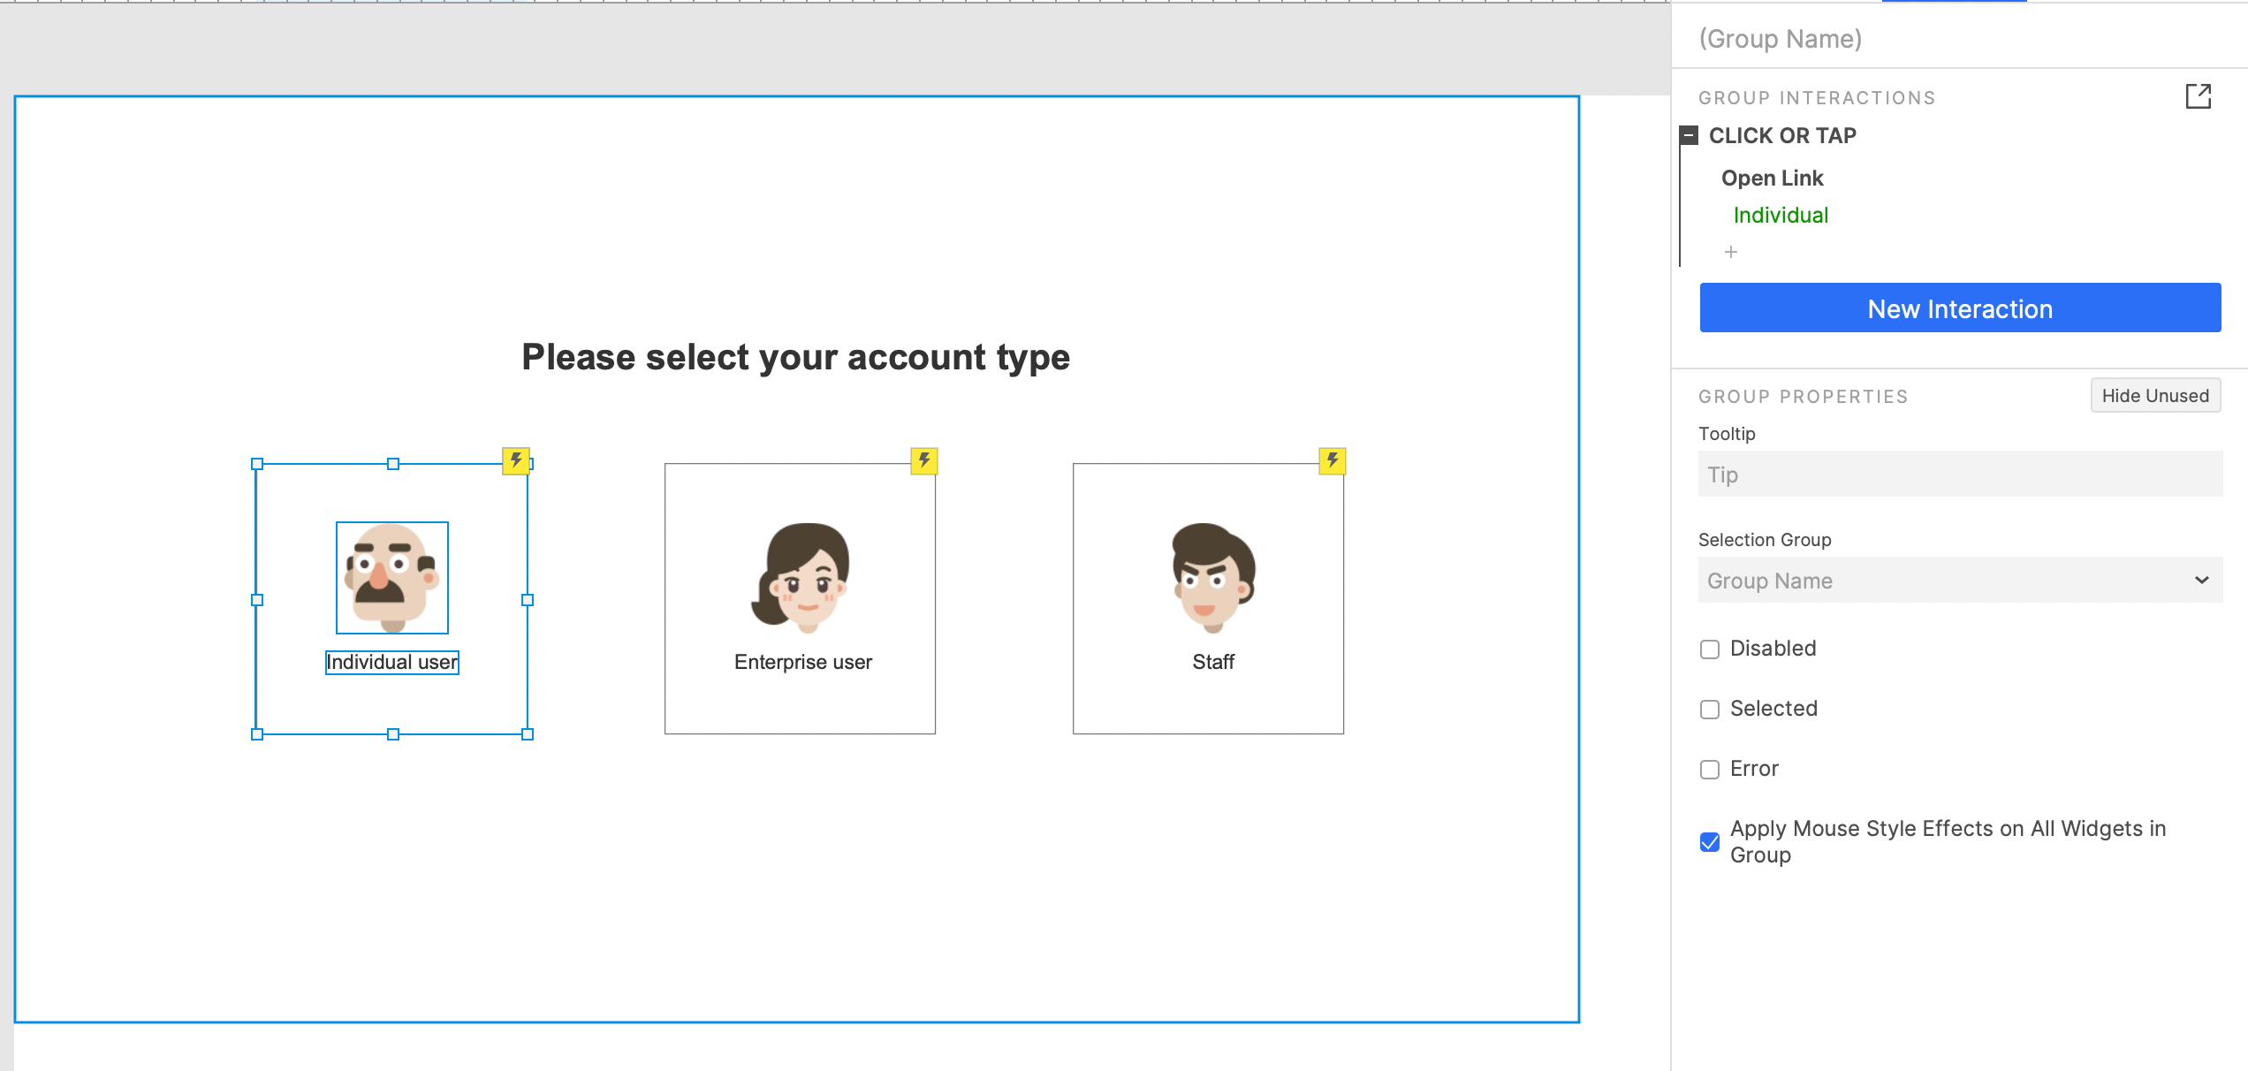This screenshot has height=1071, width=2248.
Task: Click the Hide Unused button
Action: (2155, 395)
